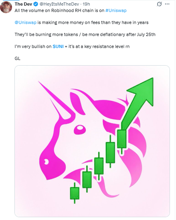Click the 'burning more tokens' sentence of the post

click(85, 34)
